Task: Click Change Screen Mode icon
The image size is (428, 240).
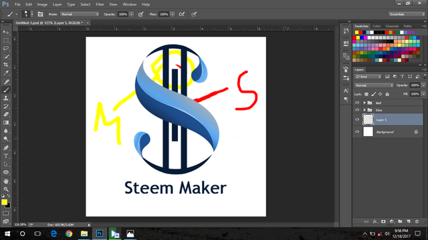Action: [x=6, y=221]
